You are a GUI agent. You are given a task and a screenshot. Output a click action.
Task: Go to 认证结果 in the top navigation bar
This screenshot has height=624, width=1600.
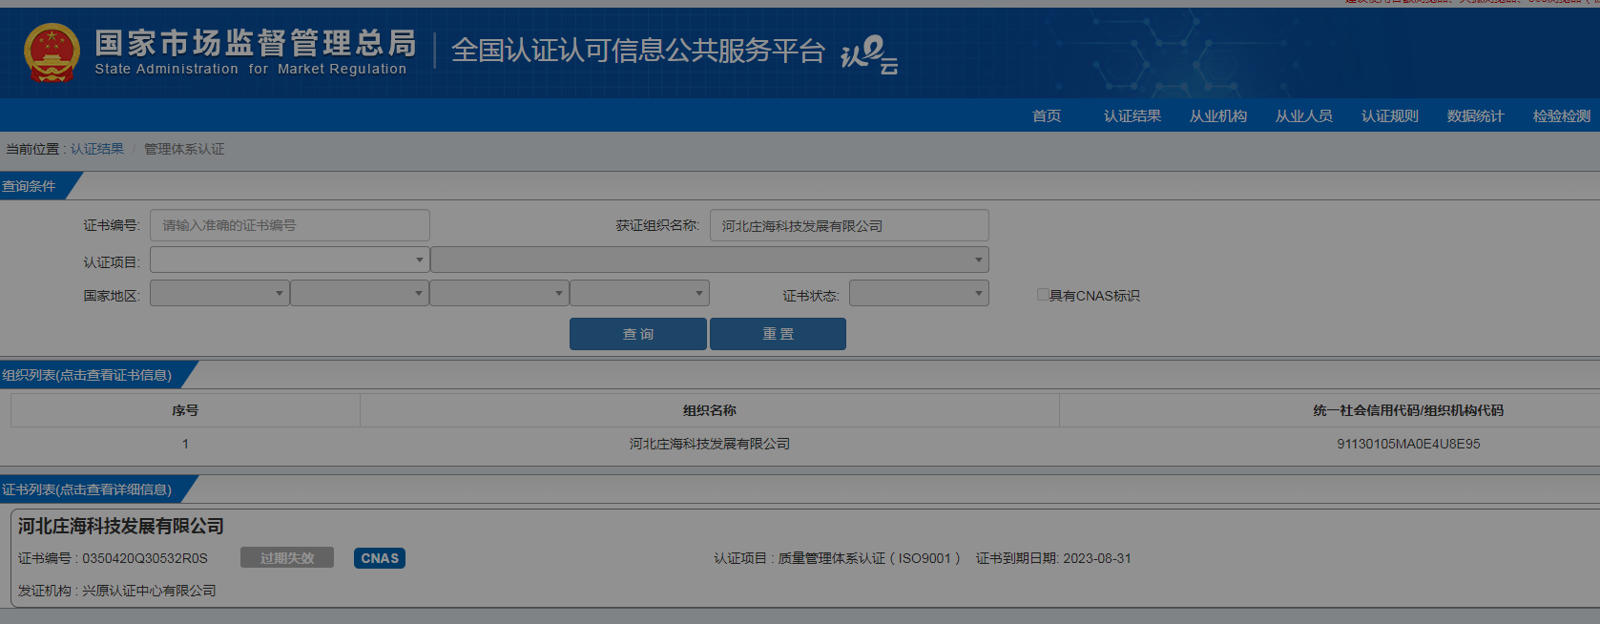click(x=1132, y=115)
